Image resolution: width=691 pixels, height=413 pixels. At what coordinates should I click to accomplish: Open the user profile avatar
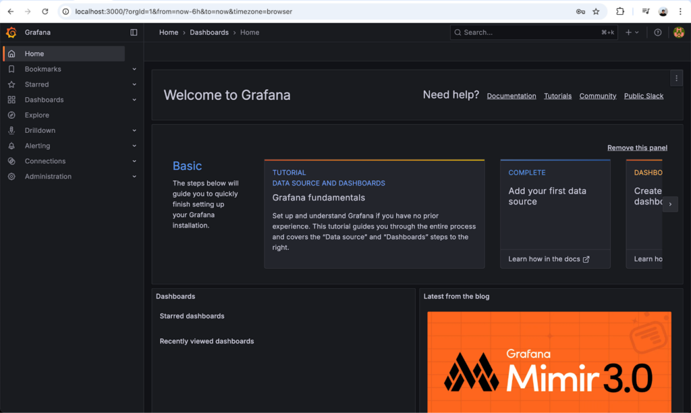coord(678,32)
